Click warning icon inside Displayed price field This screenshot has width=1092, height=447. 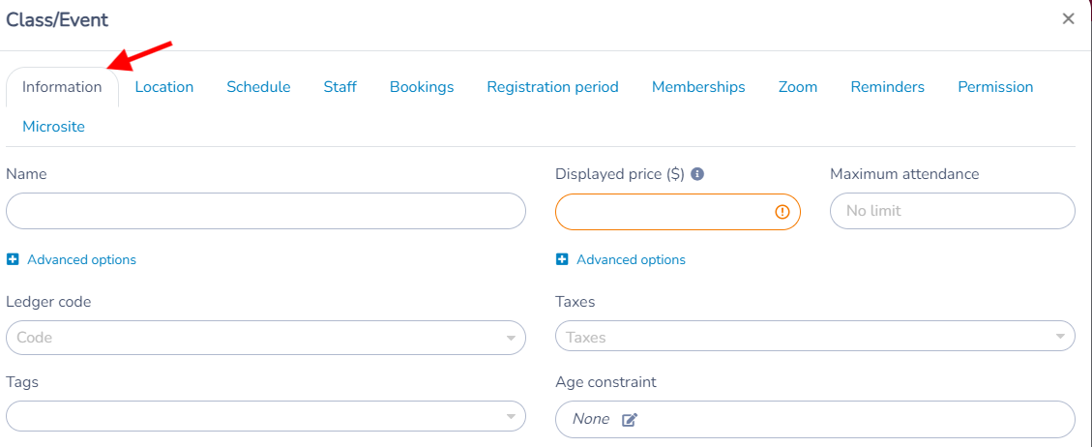(782, 212)
